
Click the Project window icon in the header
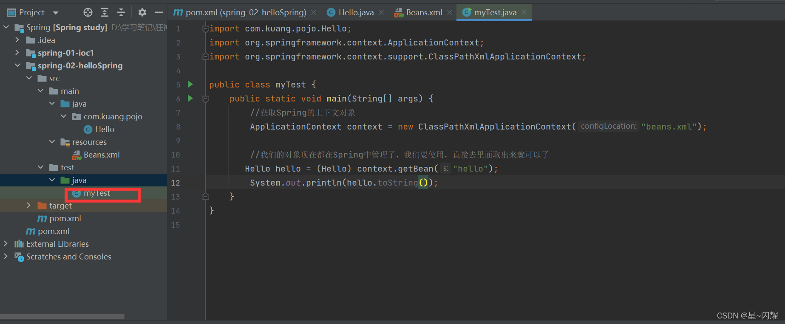[11, 12]
